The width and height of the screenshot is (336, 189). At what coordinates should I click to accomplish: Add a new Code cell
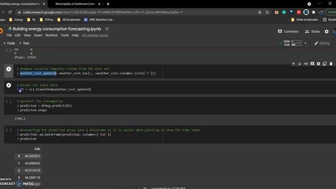[9, 43]
